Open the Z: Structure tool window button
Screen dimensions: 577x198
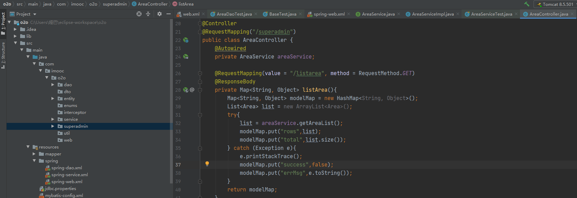tap(3, 55)
